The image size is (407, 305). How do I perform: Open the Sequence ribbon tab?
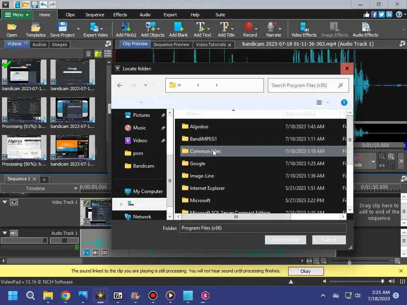(95, 15)
